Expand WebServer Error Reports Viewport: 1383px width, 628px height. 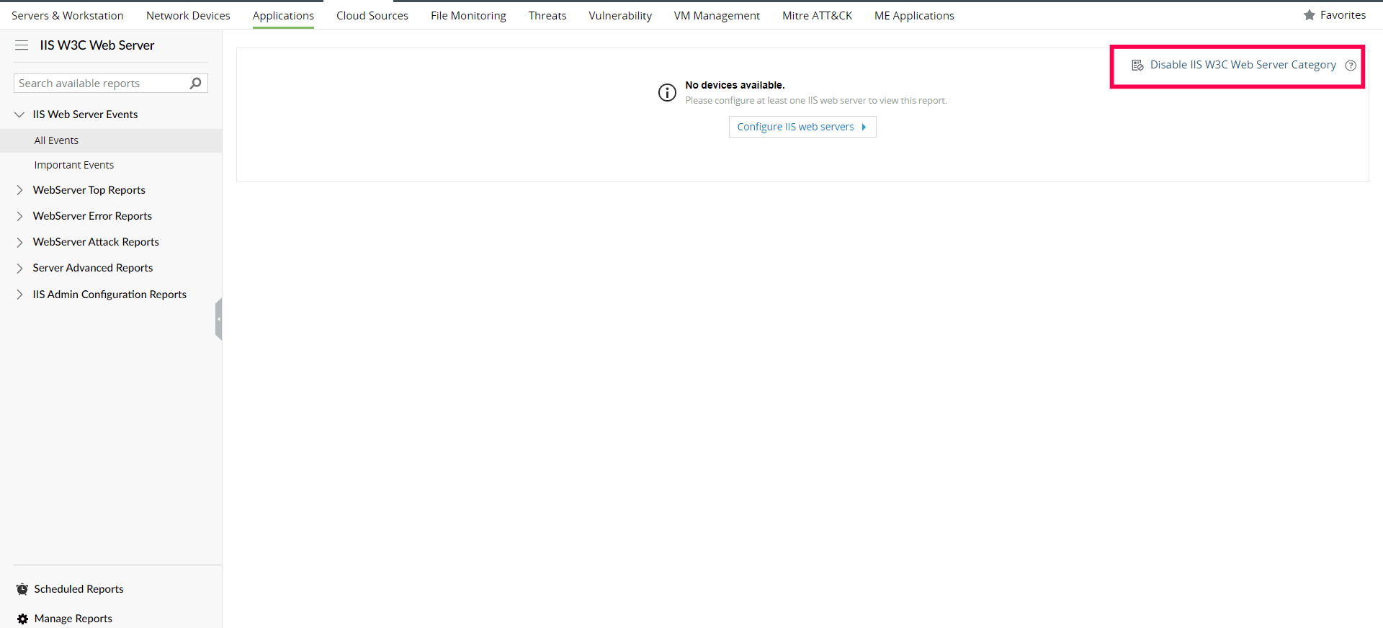[x=19, y=216]
